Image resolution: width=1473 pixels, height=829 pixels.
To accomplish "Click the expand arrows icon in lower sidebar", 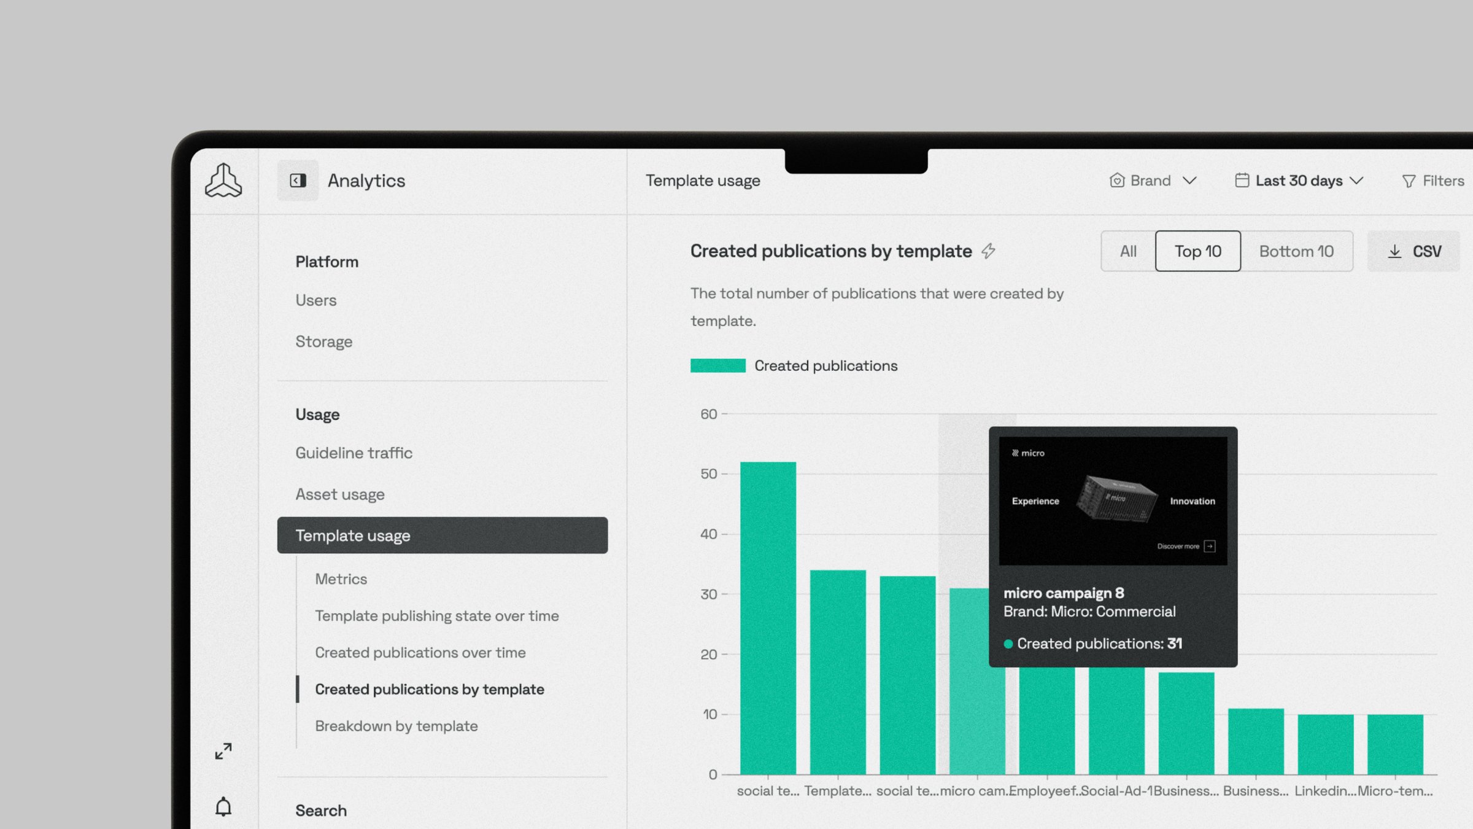I will [x=223, y=751].
